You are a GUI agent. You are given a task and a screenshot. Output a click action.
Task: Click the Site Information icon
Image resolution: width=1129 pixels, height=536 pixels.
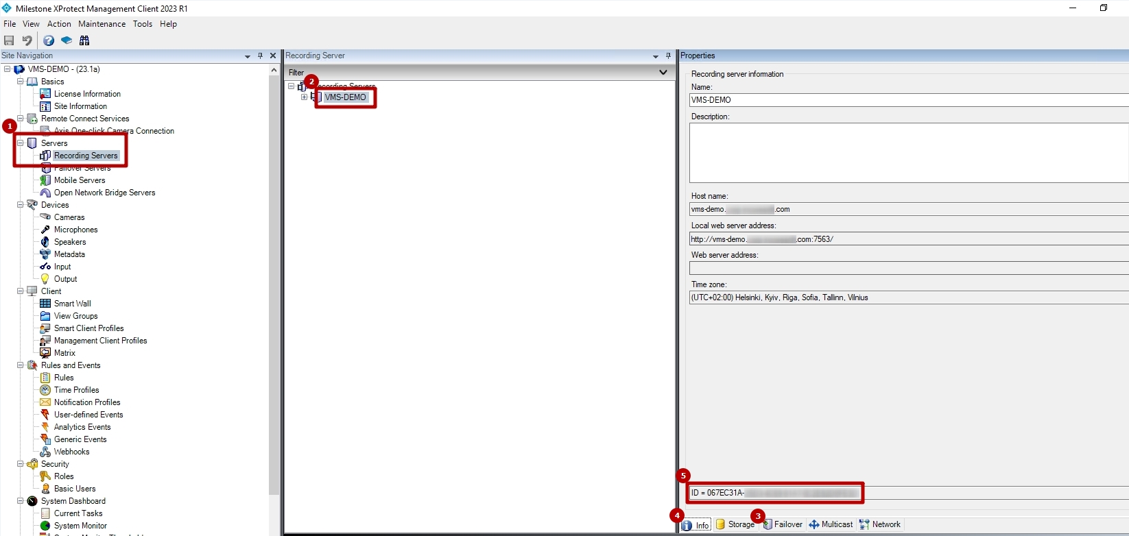point(45,106)
